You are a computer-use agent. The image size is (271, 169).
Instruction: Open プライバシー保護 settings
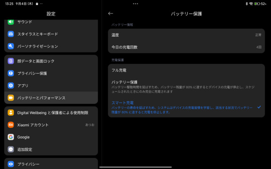pyautogui.click(x=51, y=73)
